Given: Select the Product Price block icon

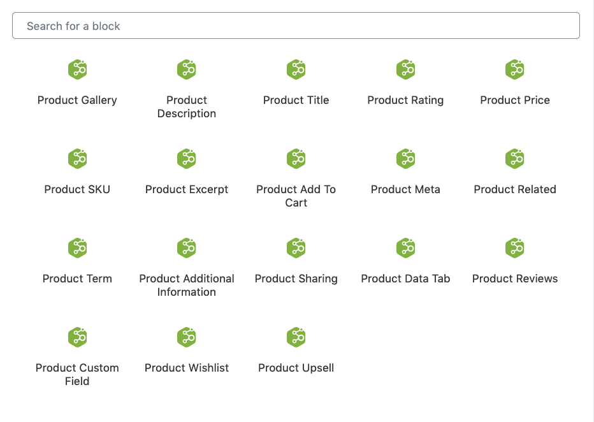Looking at the screenshot, I should click(515, 69).
